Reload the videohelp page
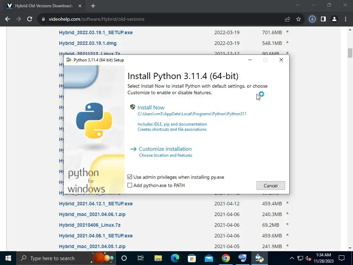The height and width of the screenshot is (265, 353). pos(30,19)
